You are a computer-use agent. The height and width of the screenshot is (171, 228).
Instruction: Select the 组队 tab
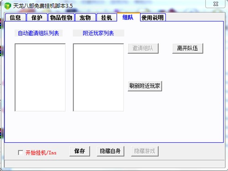click(128, 17)
